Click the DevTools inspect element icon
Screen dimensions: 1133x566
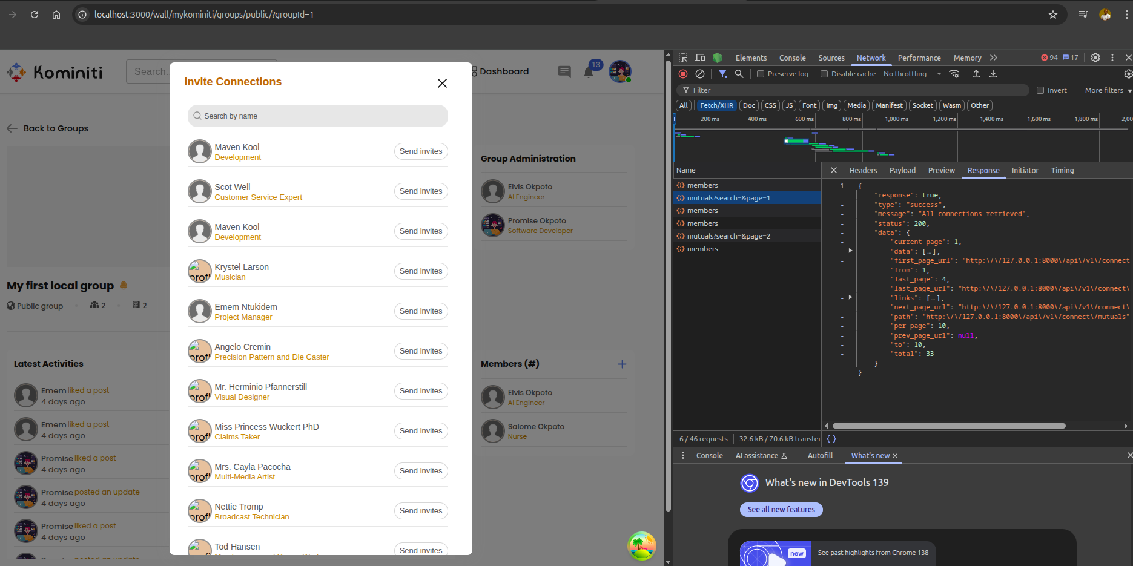(x=683, y=58)
